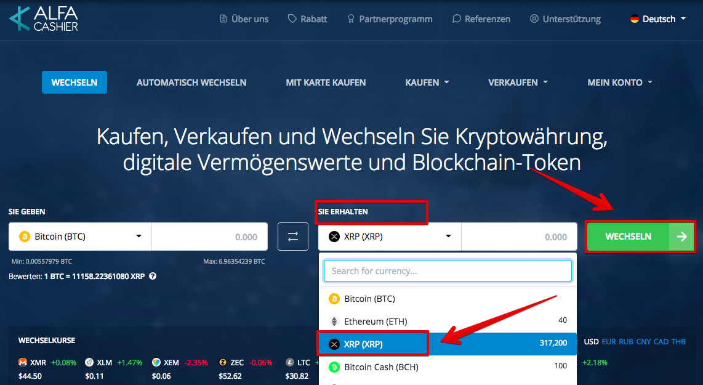Select CAD rate currency
Image resolution: width=703 pixels, height=385 pixels.
click(x=661, y=342)
